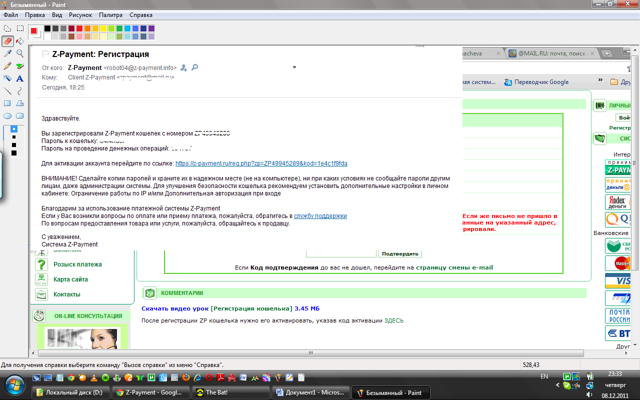Launch Microsoft Word from quick launch

click(x=243, y=377)
